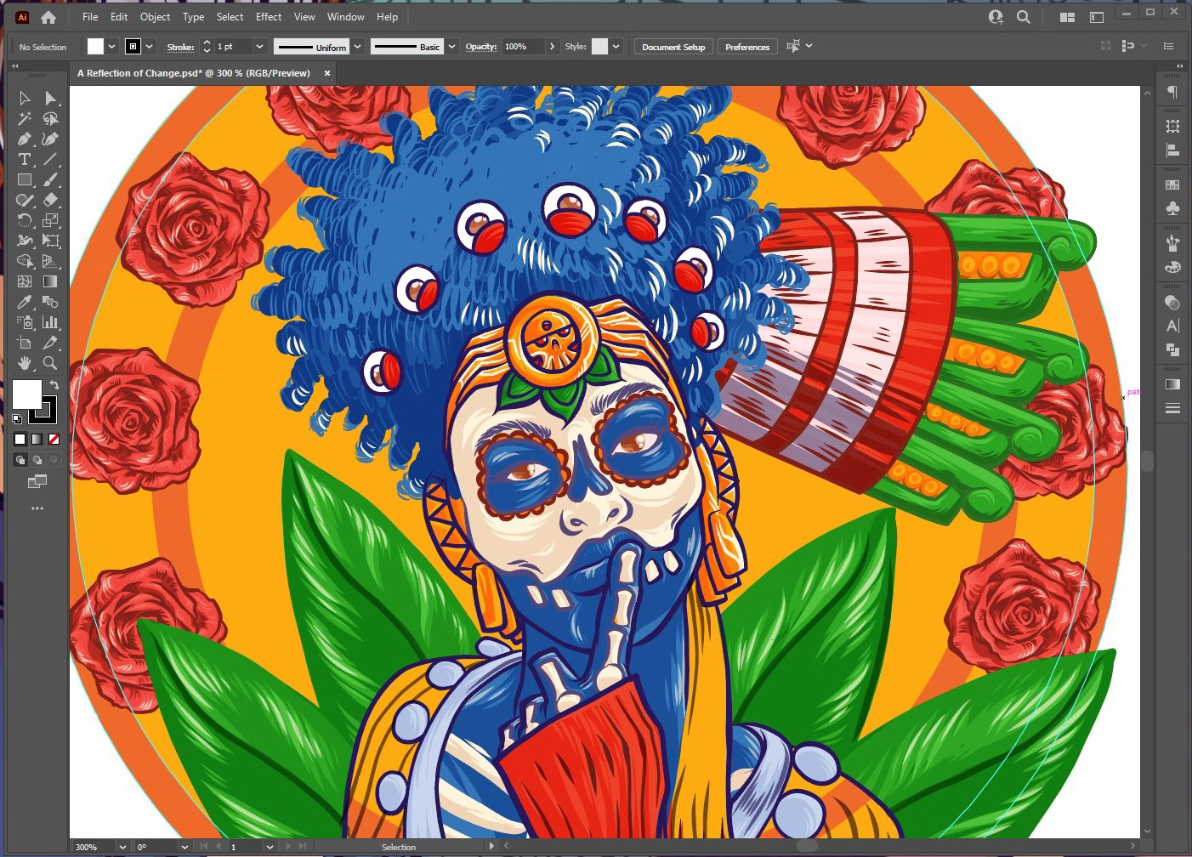Select the Eraser tool
Image resolution: width=1192 pixels, height=857 pixels.
(50, 201)
